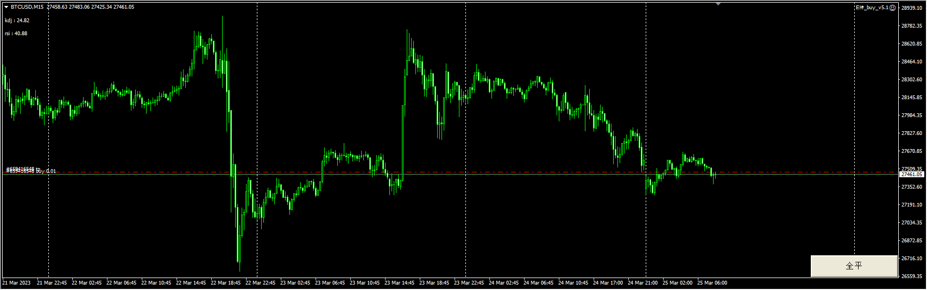The height and width of the screenshot is (290, 927).
Task: Click the "rsi : 40.88" indicator readout
Action: point(16,34)
